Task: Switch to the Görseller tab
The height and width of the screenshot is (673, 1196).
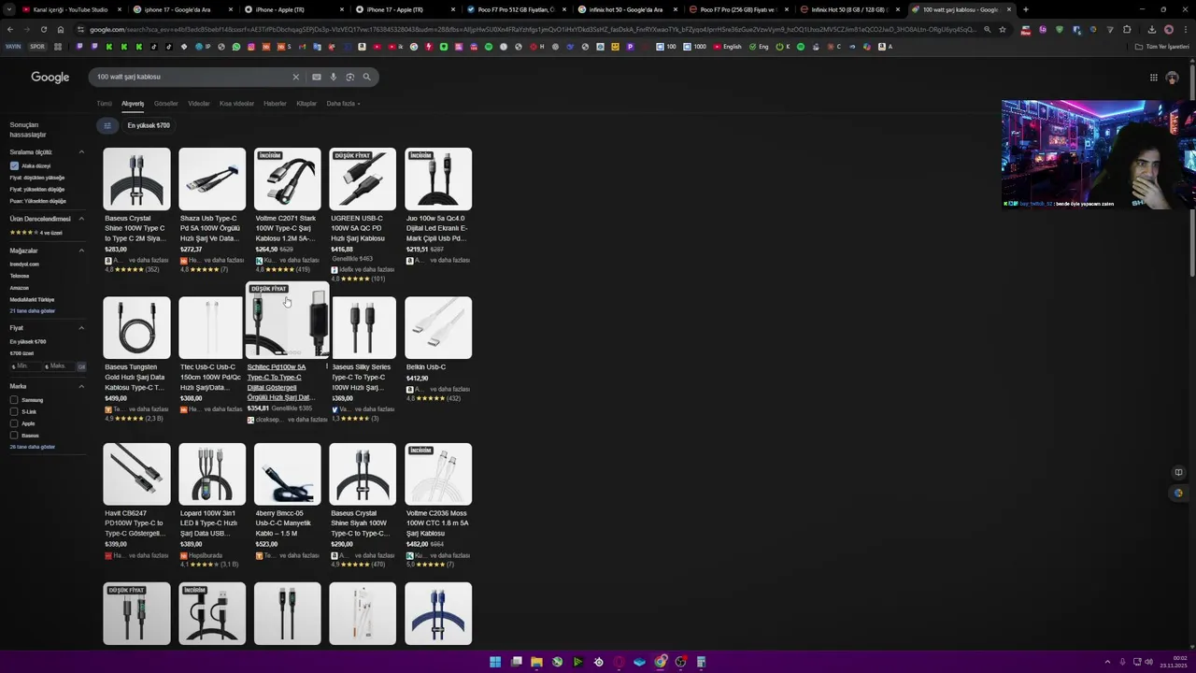Action: click(x=166, y=104)
